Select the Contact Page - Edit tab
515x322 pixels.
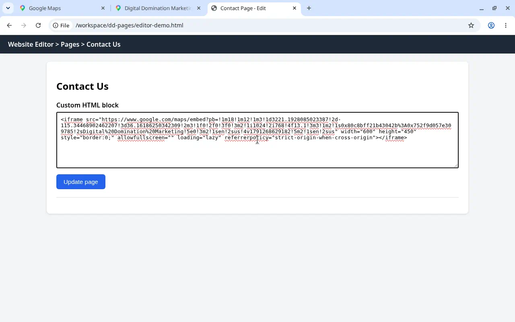click(254, 8)
